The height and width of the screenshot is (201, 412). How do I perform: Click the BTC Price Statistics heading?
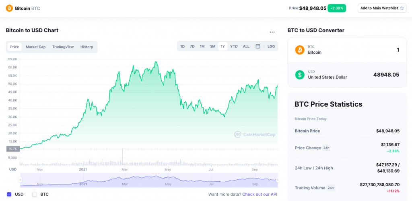click(328, 104)
